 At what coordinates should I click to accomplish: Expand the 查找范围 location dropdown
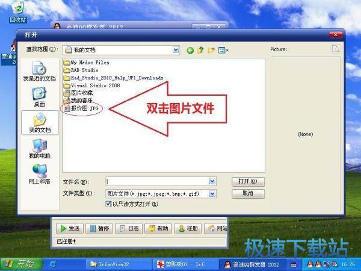(176, 50)
